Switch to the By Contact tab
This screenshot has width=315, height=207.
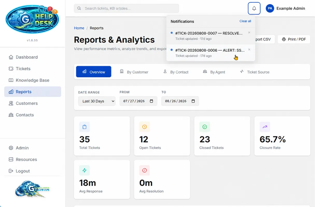point(176,72)
